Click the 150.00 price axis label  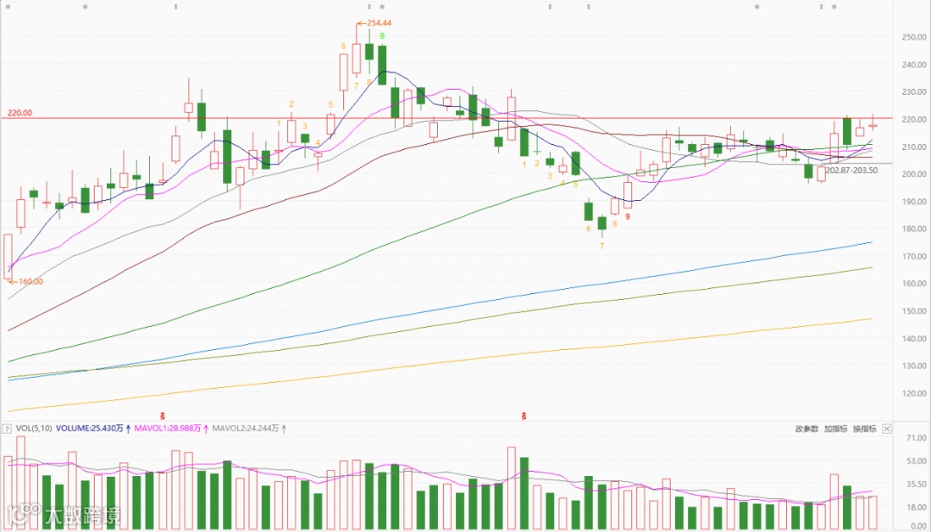(913, 311)
